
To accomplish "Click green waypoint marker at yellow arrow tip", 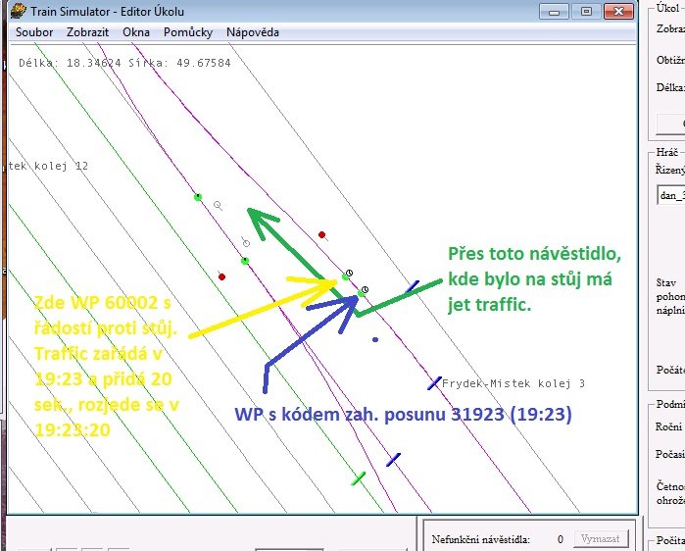I will click(345, 276).
